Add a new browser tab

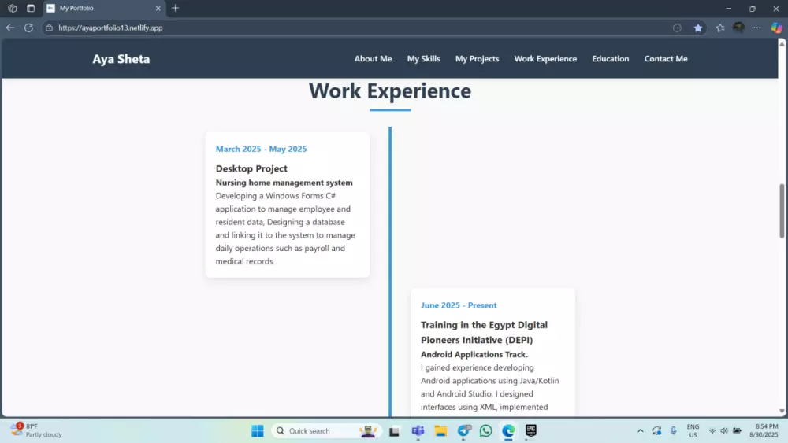point(175,8)
